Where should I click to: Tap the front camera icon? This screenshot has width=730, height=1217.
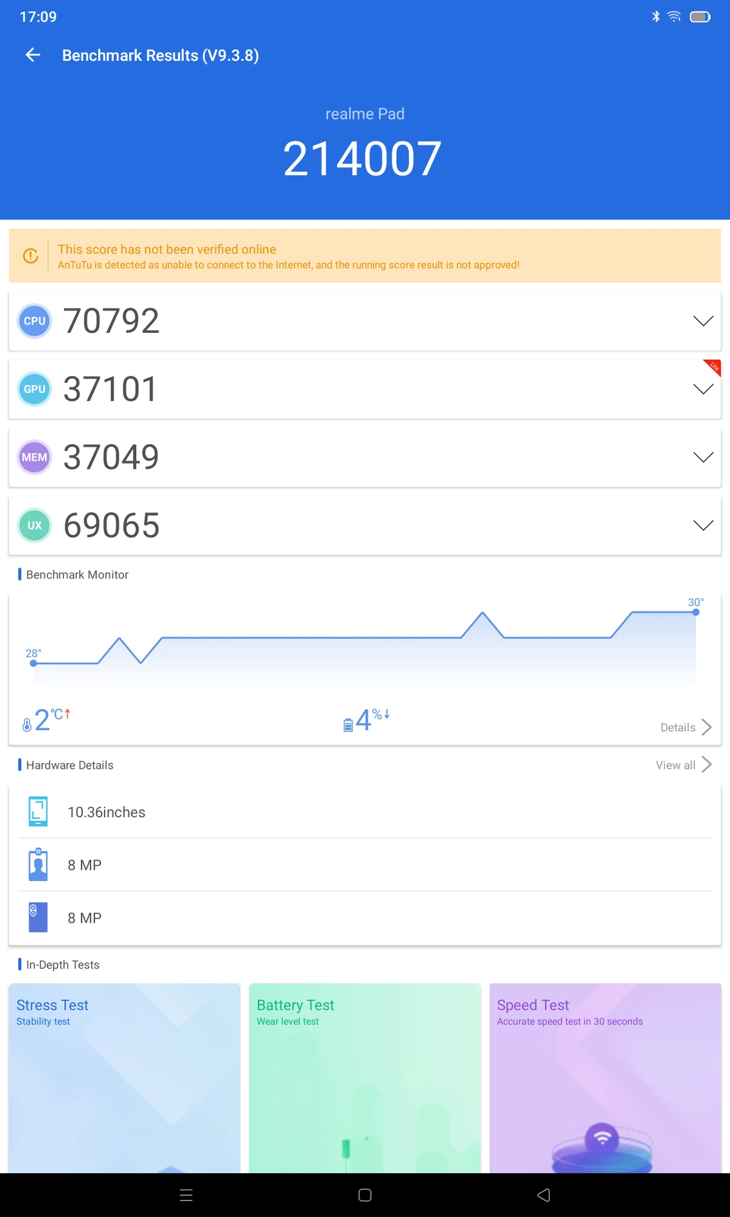38,865
